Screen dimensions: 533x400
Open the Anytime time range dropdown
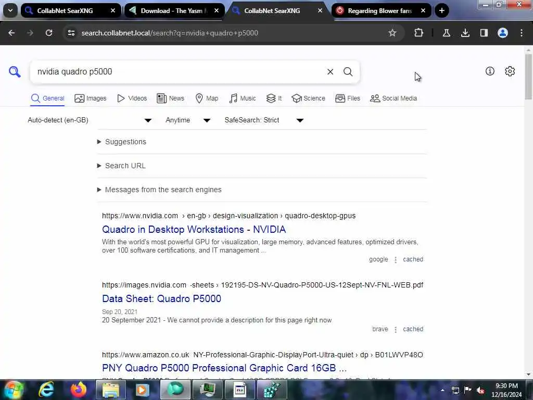tap(187, 120)
